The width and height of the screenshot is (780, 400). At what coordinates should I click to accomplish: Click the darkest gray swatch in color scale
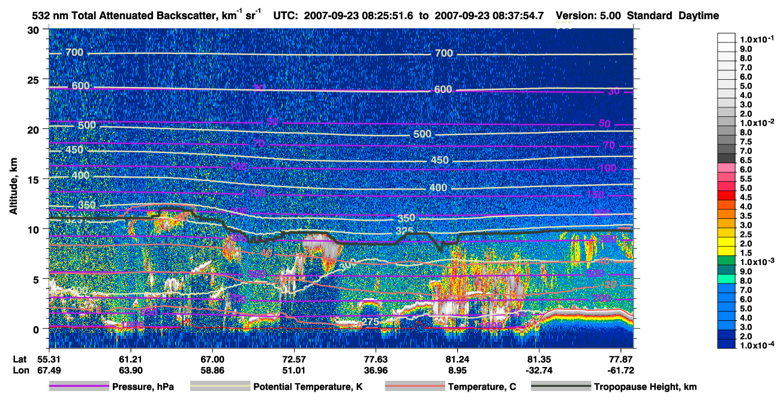[727, 158]
